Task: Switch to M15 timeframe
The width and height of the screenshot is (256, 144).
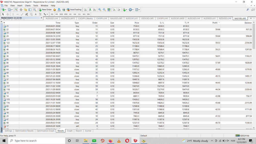Action: point(61,14)
